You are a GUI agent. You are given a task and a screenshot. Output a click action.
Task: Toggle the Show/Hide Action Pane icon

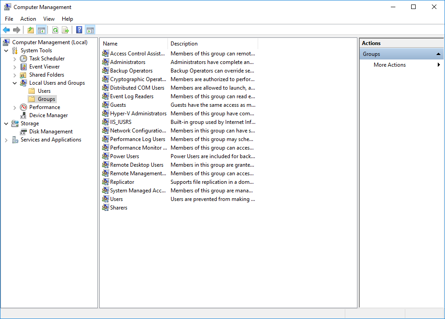tap(90, 30)
